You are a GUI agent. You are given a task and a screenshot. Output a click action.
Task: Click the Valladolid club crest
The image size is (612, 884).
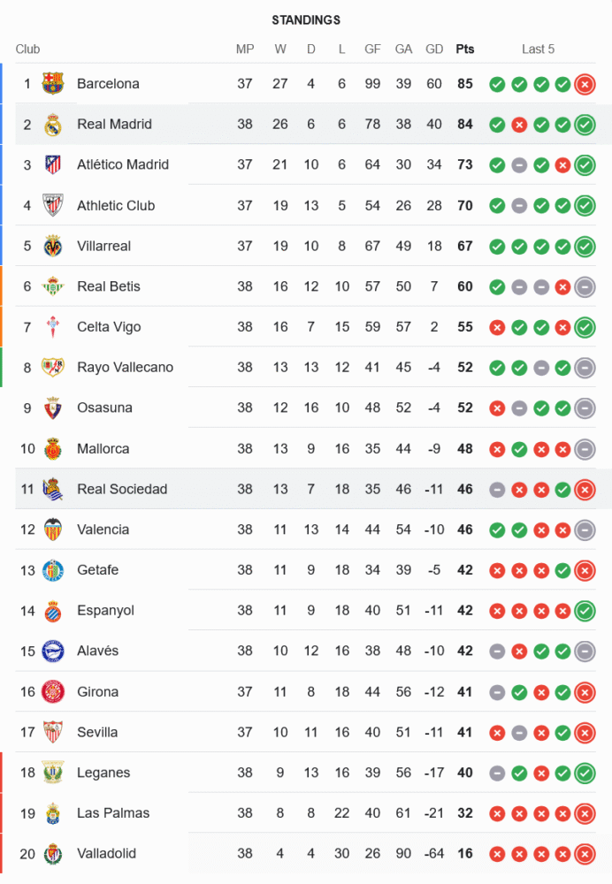(53, 854)
